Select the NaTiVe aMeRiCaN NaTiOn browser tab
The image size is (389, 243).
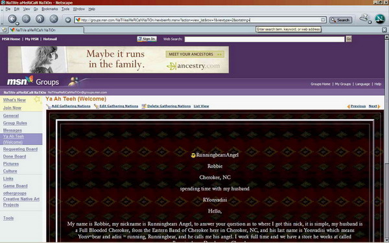[46, 30]
